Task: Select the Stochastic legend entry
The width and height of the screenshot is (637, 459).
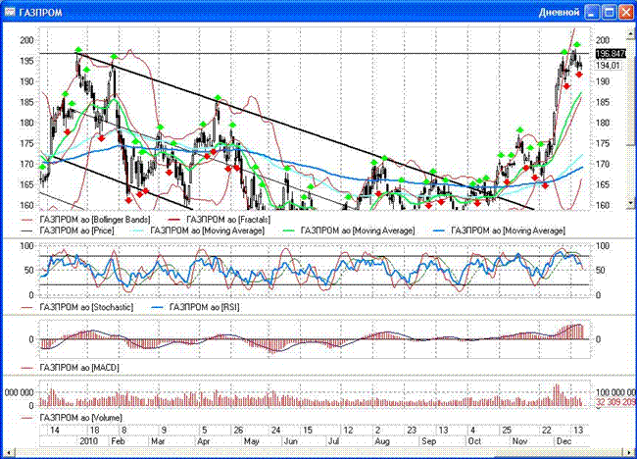Action: [x=77, y=307]
